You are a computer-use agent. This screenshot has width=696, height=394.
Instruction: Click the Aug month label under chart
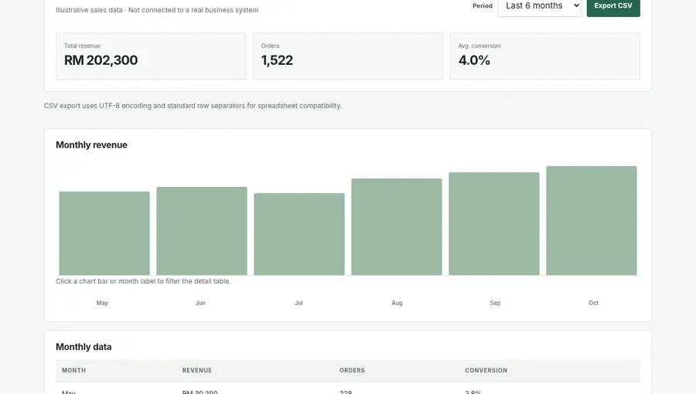pos(397,303)
